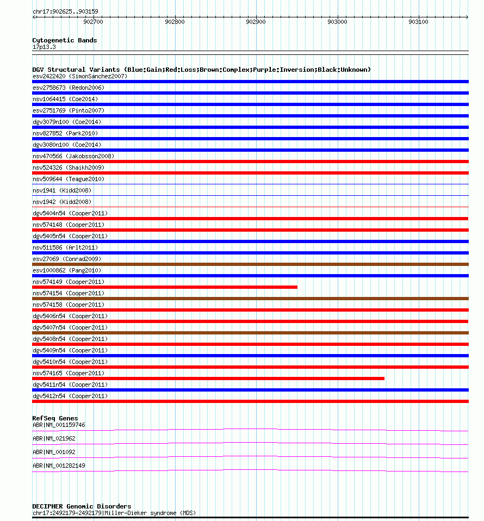Select the DGV Structural Variants track title
This screenshot has width=484, height=521.
pyautogui.click(x=201, y=70)
